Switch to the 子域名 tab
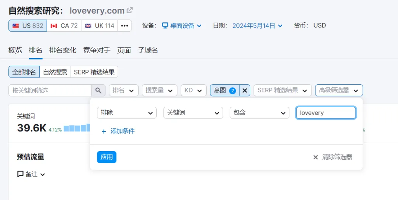 click(148, 50)
